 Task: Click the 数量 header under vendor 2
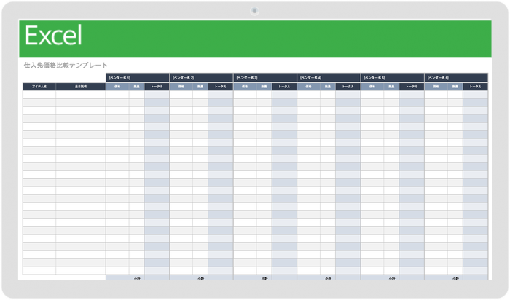pos(200,87)
